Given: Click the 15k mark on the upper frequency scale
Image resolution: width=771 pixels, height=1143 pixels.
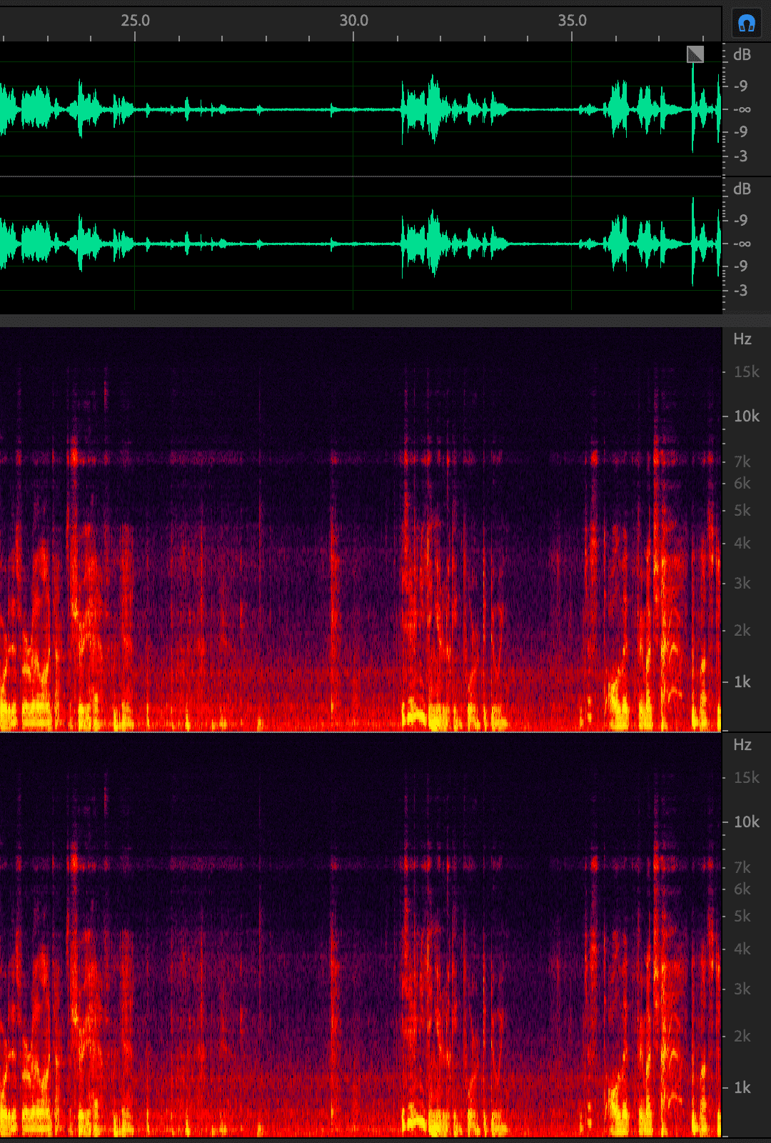Looking at the screenshot, I should (x=746, y=372).
